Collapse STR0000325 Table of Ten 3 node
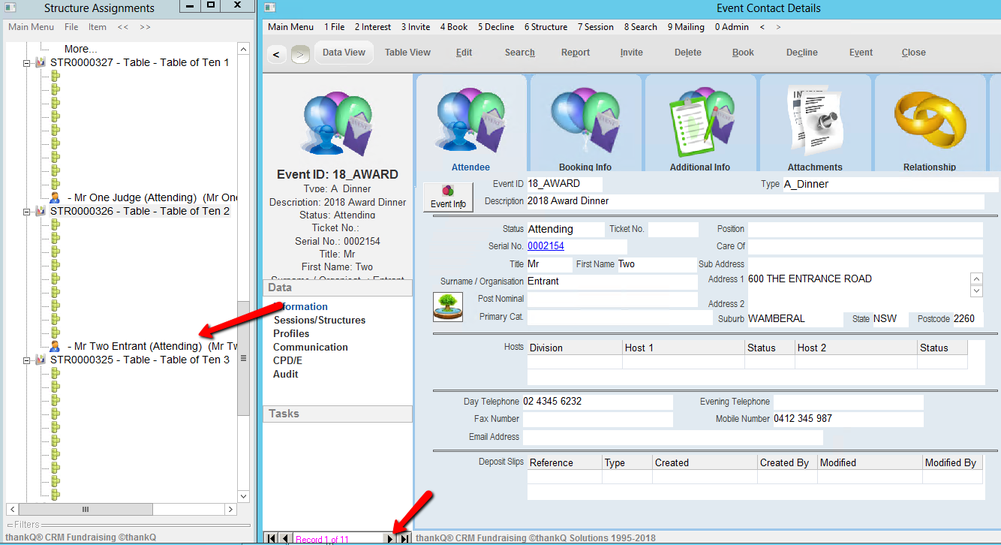This screenshot has width=1001, height=545. coord(27,360)
